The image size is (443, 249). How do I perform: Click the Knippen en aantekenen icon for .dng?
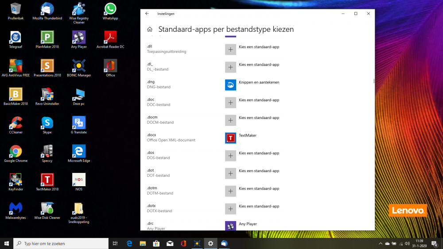[x=230, y=85]
